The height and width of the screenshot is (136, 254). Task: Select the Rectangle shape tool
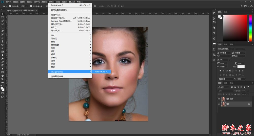tap(3, 72)
